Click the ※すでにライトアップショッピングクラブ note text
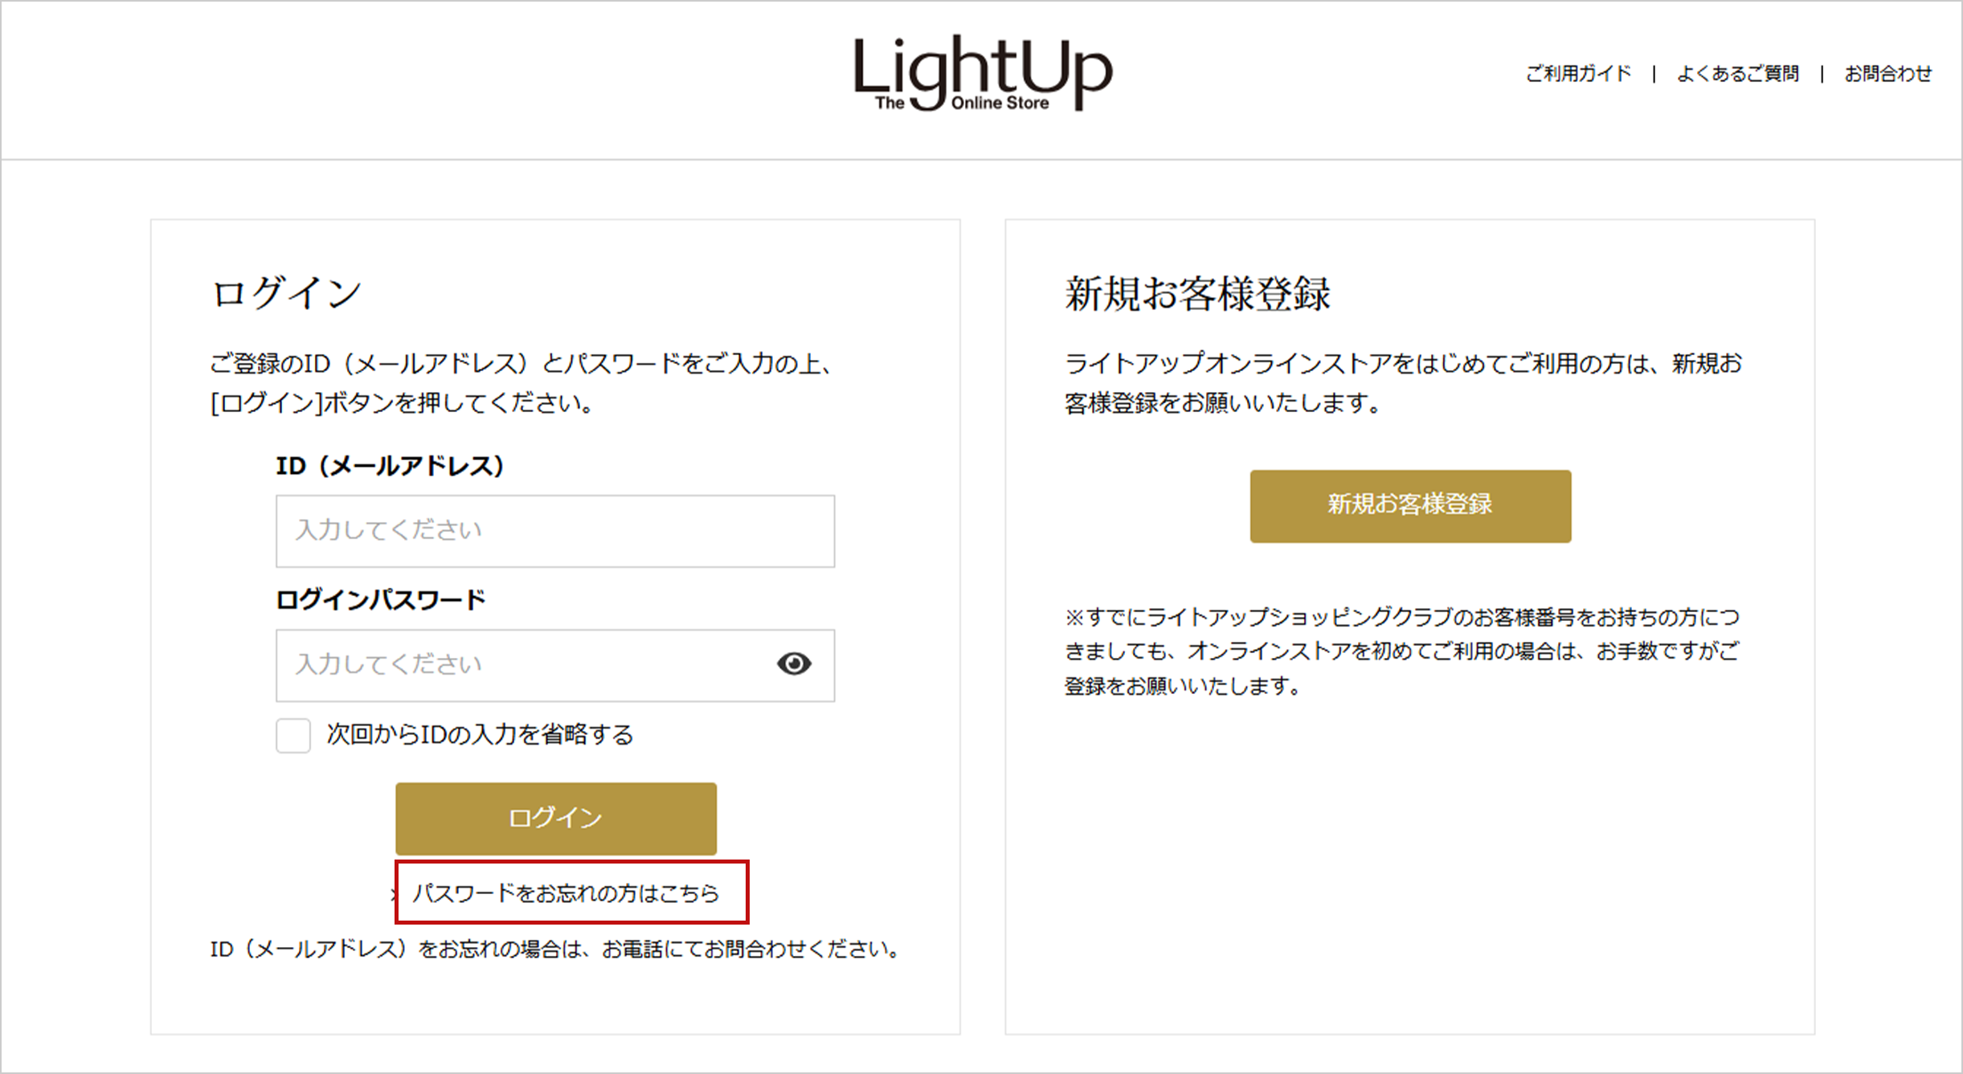Screen dimensions: 1963x1074 click(1402, 651)
